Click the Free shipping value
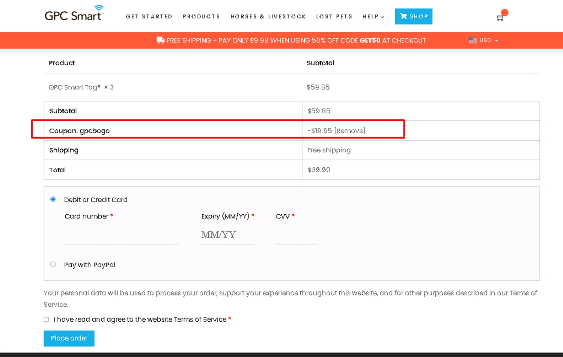 (x=329, y=150)
